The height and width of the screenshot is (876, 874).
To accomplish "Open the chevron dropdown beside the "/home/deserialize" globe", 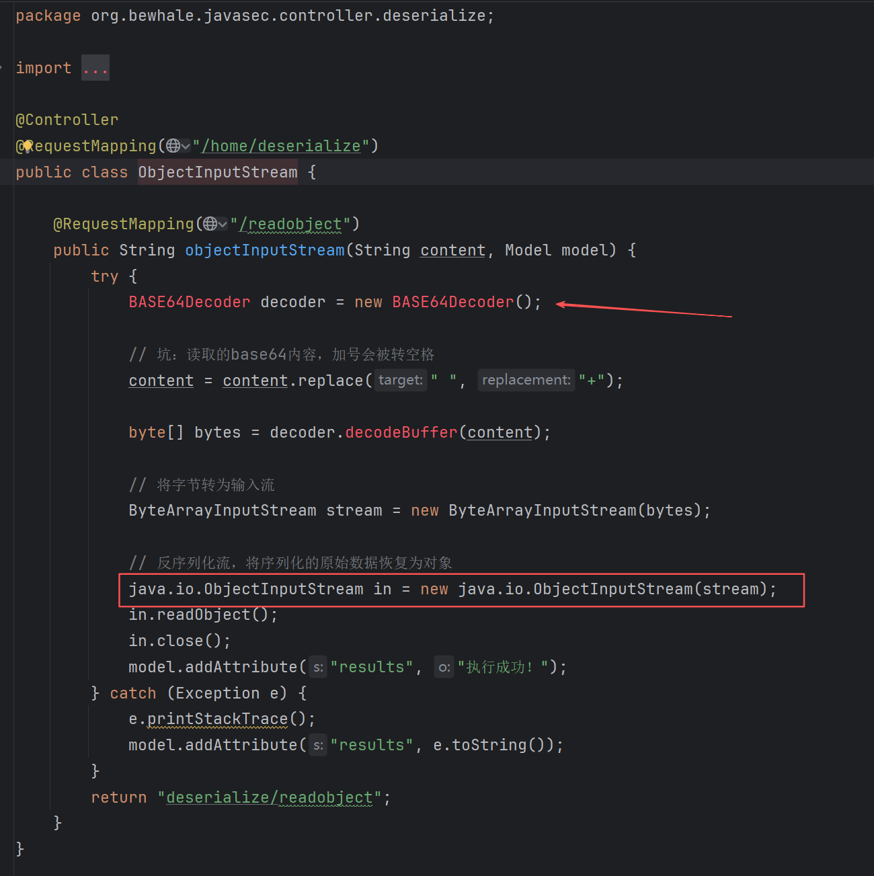I will 186,147.
